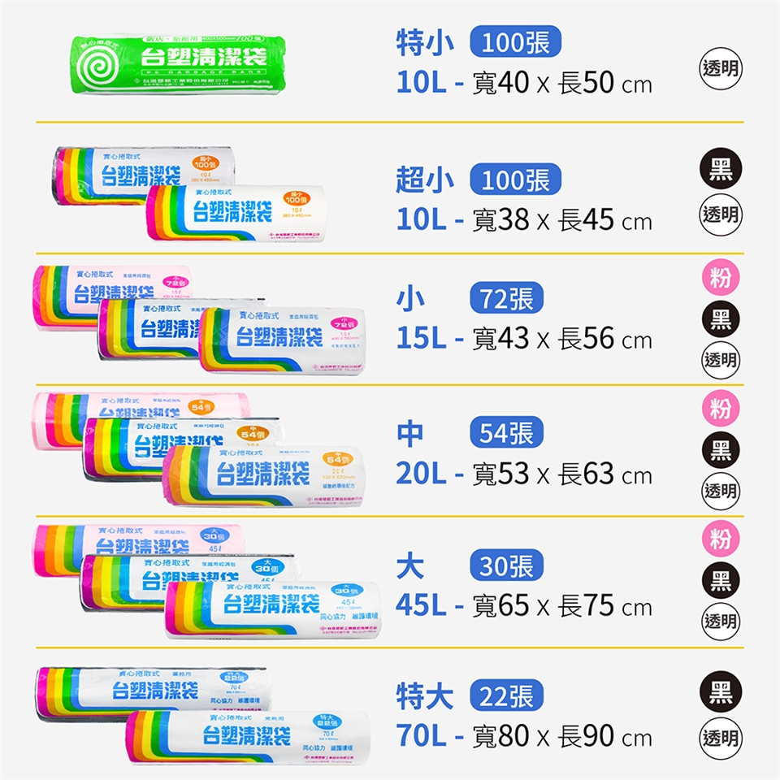The image size is (780, 780).
Task: Click the 15L 寬43 x 長56 dimensions text
Action: click(x=524, y=339)
